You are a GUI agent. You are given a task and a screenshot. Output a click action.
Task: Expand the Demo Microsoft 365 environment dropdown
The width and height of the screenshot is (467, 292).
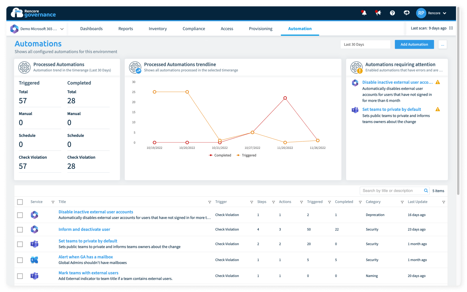pos(37,29)
